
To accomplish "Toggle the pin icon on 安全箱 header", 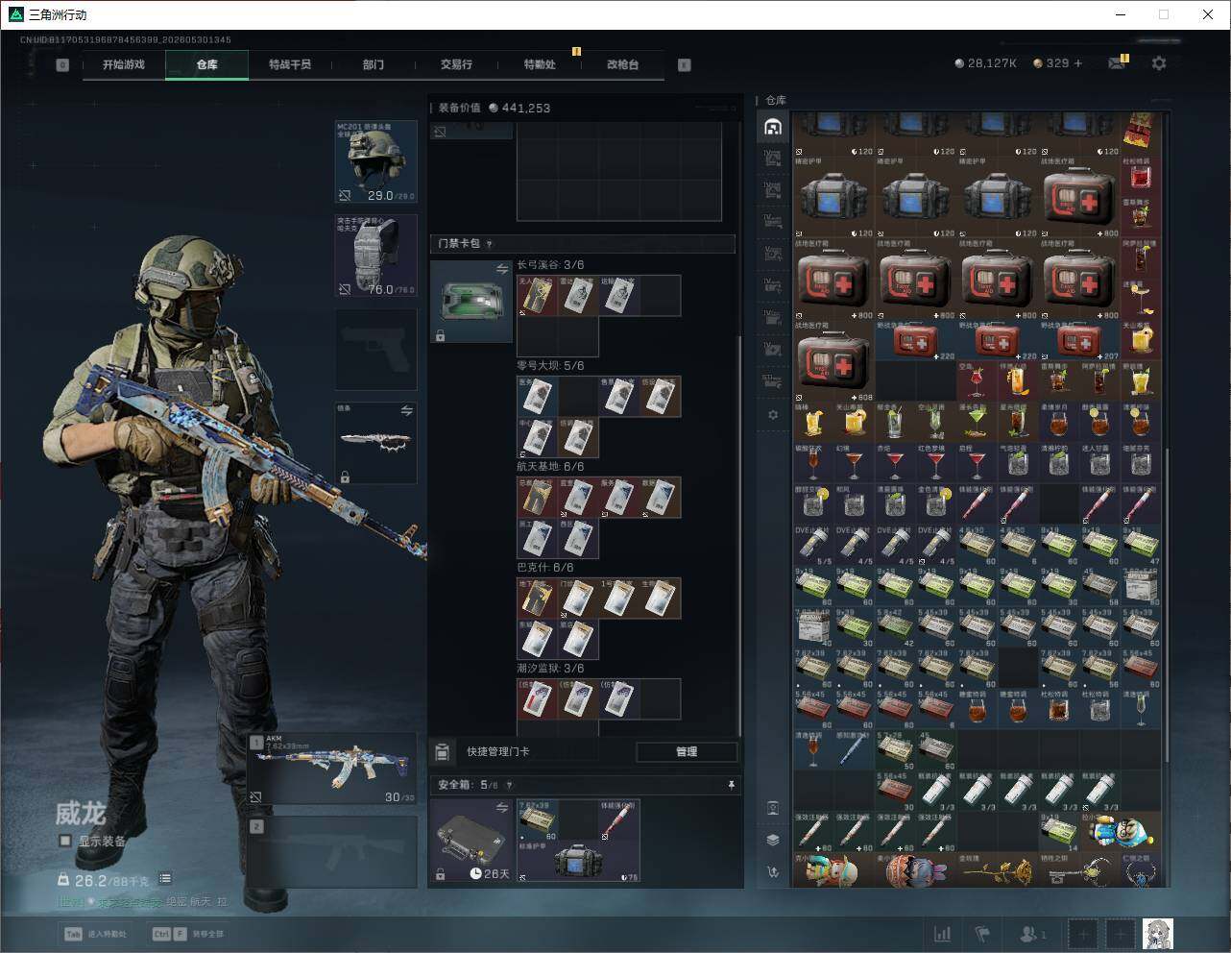I will [x=731, y=785].
